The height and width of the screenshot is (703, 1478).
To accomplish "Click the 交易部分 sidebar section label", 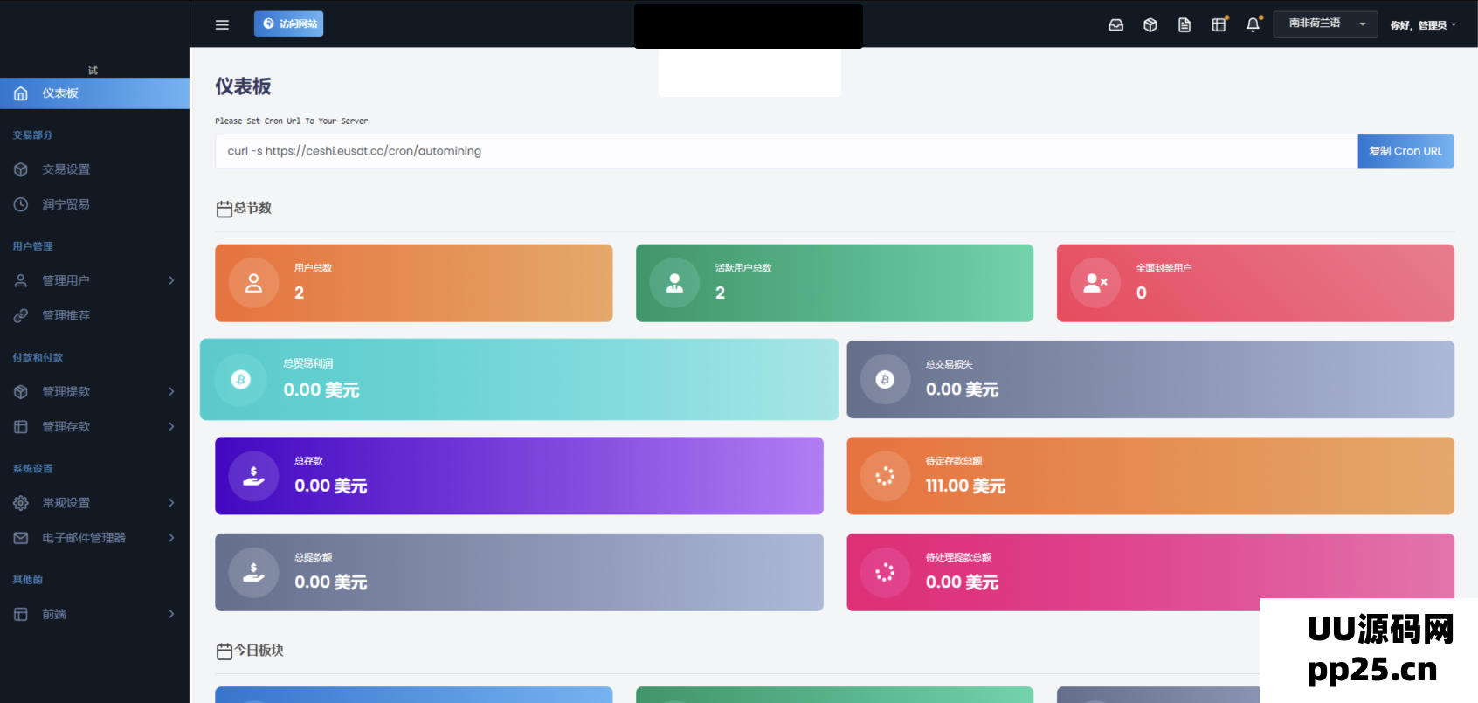I will 32,135.
